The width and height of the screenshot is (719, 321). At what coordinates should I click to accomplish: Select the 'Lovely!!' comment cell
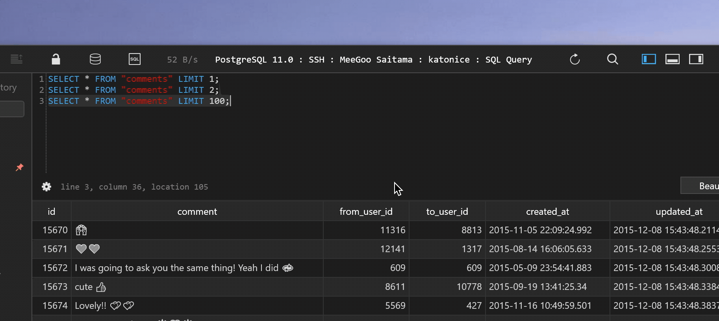pyautogui.click(x=197, y=306)
